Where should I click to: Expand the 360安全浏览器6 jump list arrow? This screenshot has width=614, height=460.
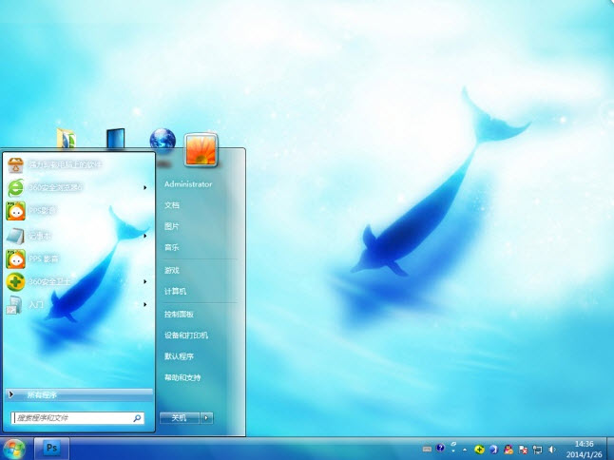click(x=145, y=188)
